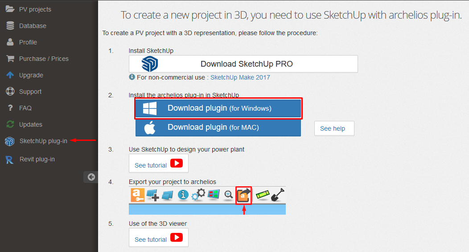Click the green level toolbar icon
The image size is (469, 252).
point(263,194)
